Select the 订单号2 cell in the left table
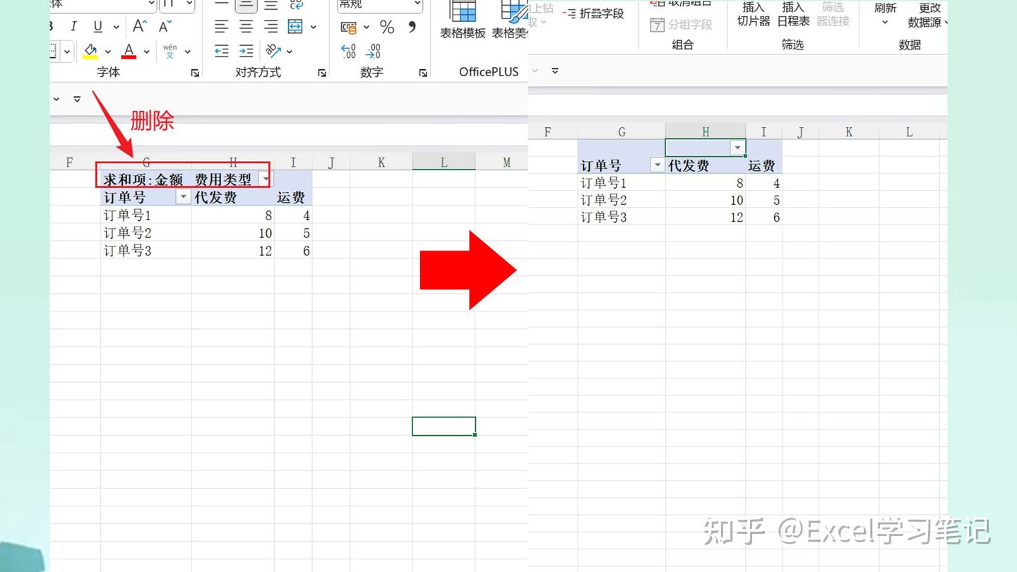This screenshot has height=572, width=1017. click(126, 232)
